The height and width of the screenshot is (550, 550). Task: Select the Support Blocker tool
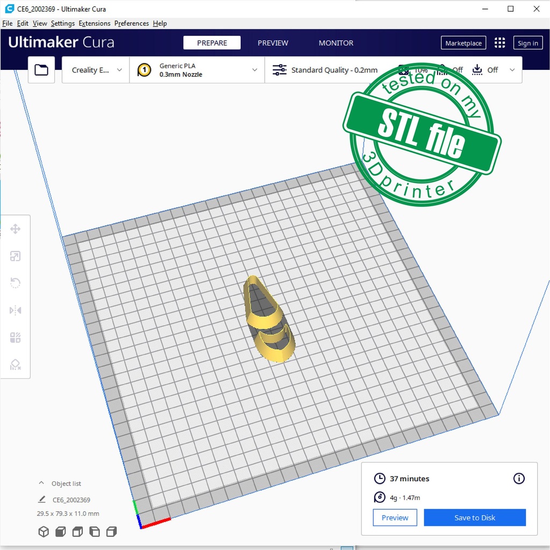point(15,365)
